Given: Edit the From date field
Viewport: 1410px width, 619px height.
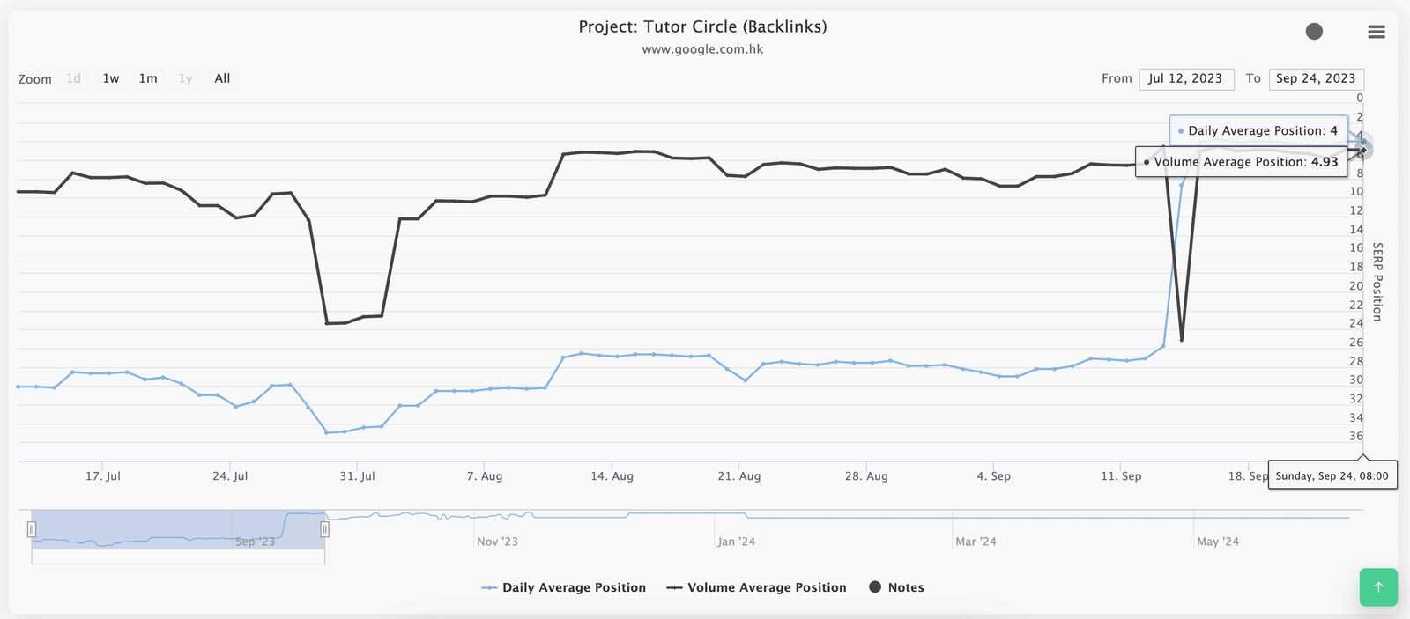Looking at the screenshot, I should [1185, 78].
